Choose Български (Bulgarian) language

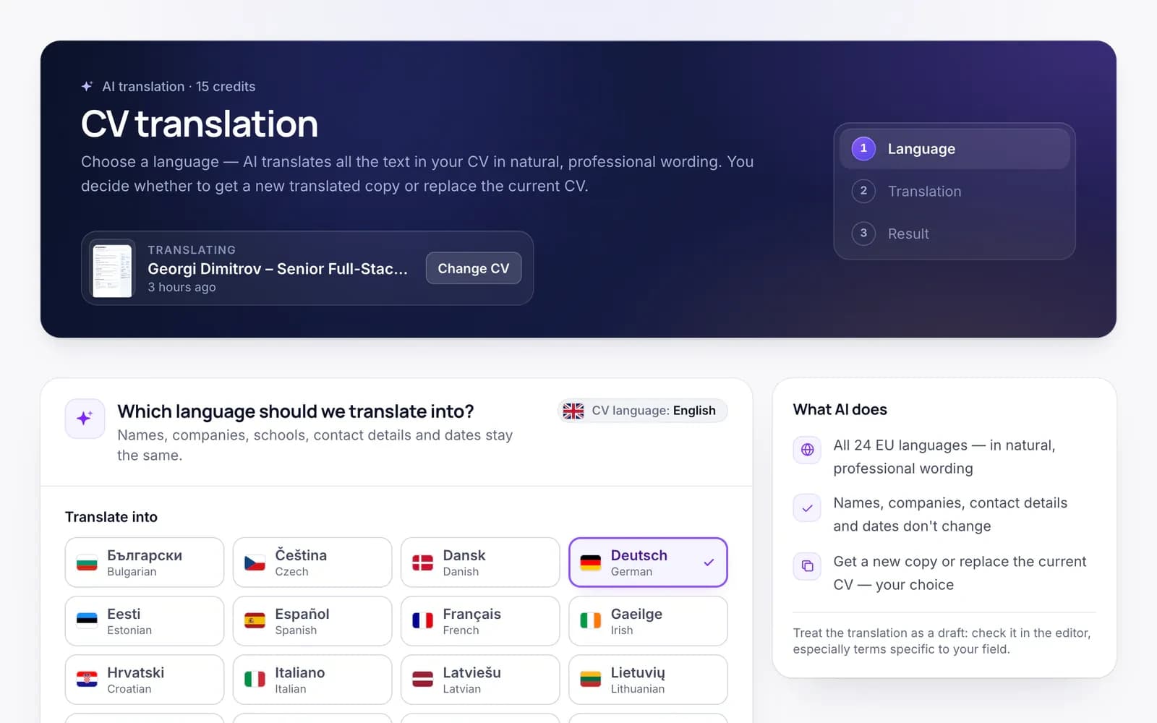[145, 562]
